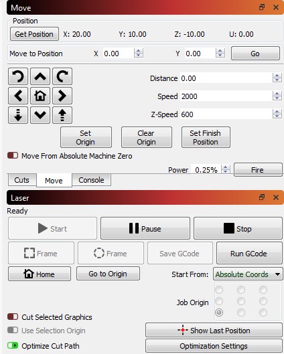
Task: Lower the Z axis with the dashed down arrow
Action: [18, 115]
